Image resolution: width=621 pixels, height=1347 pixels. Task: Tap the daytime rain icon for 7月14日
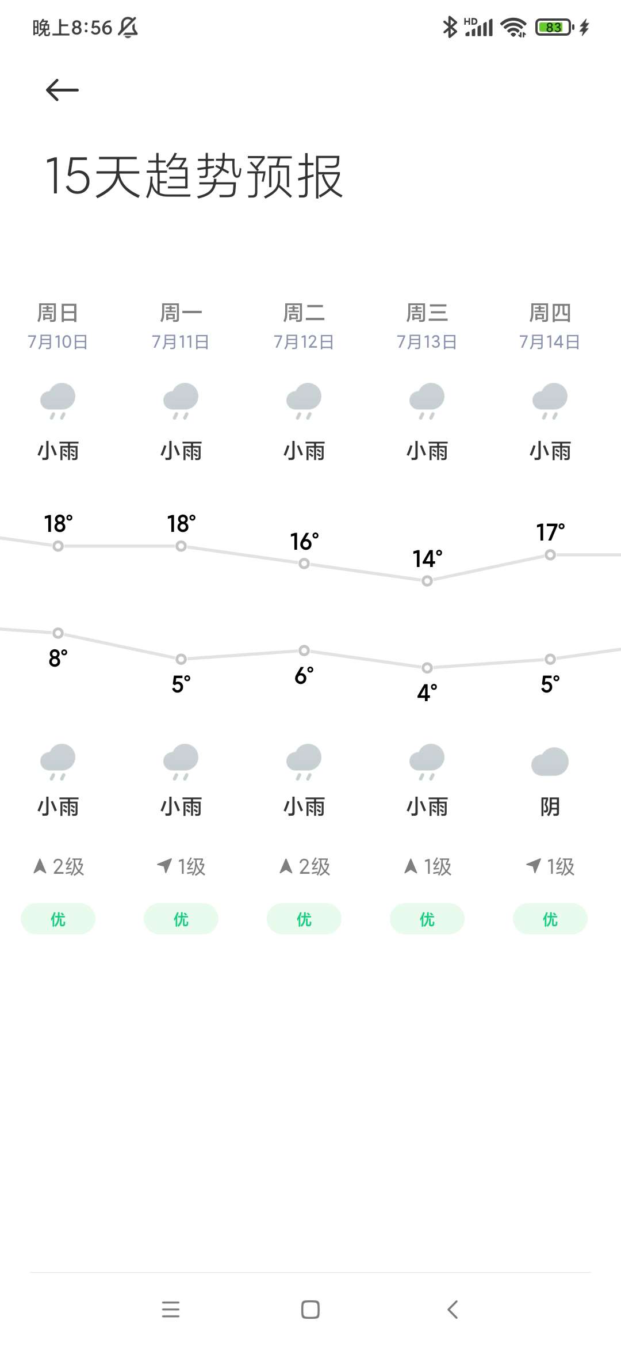(550, 401)
